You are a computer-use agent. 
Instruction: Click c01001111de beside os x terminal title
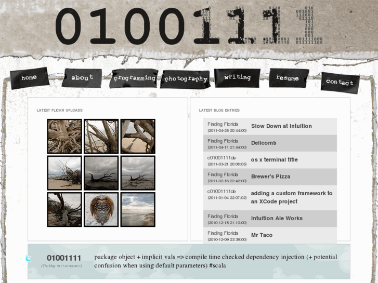221,158
